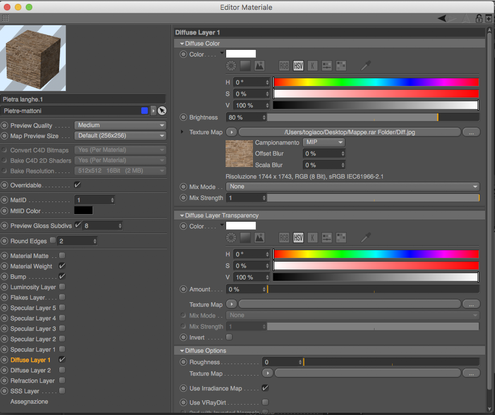Select spectrum mode in Diffuse Color
Viewport: 495px width, 415px height.
pos(245,66)
